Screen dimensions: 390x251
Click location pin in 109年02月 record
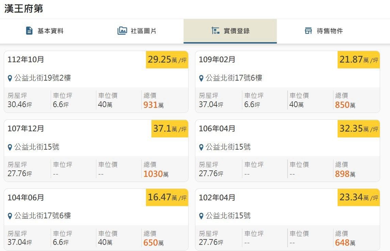201,79
